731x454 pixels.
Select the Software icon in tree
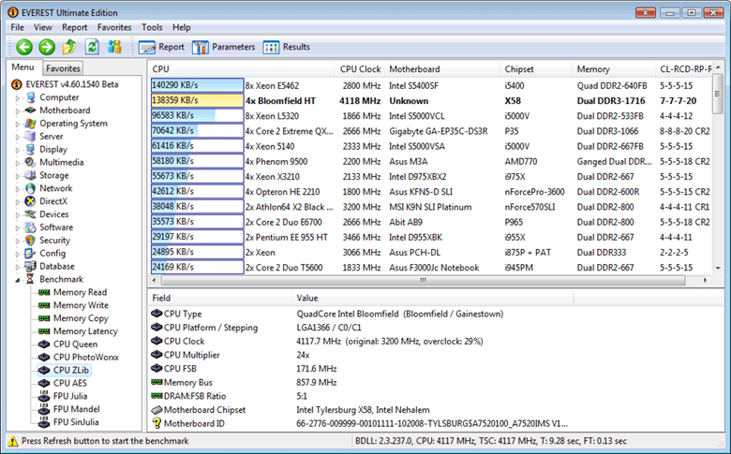pos(30,227)
